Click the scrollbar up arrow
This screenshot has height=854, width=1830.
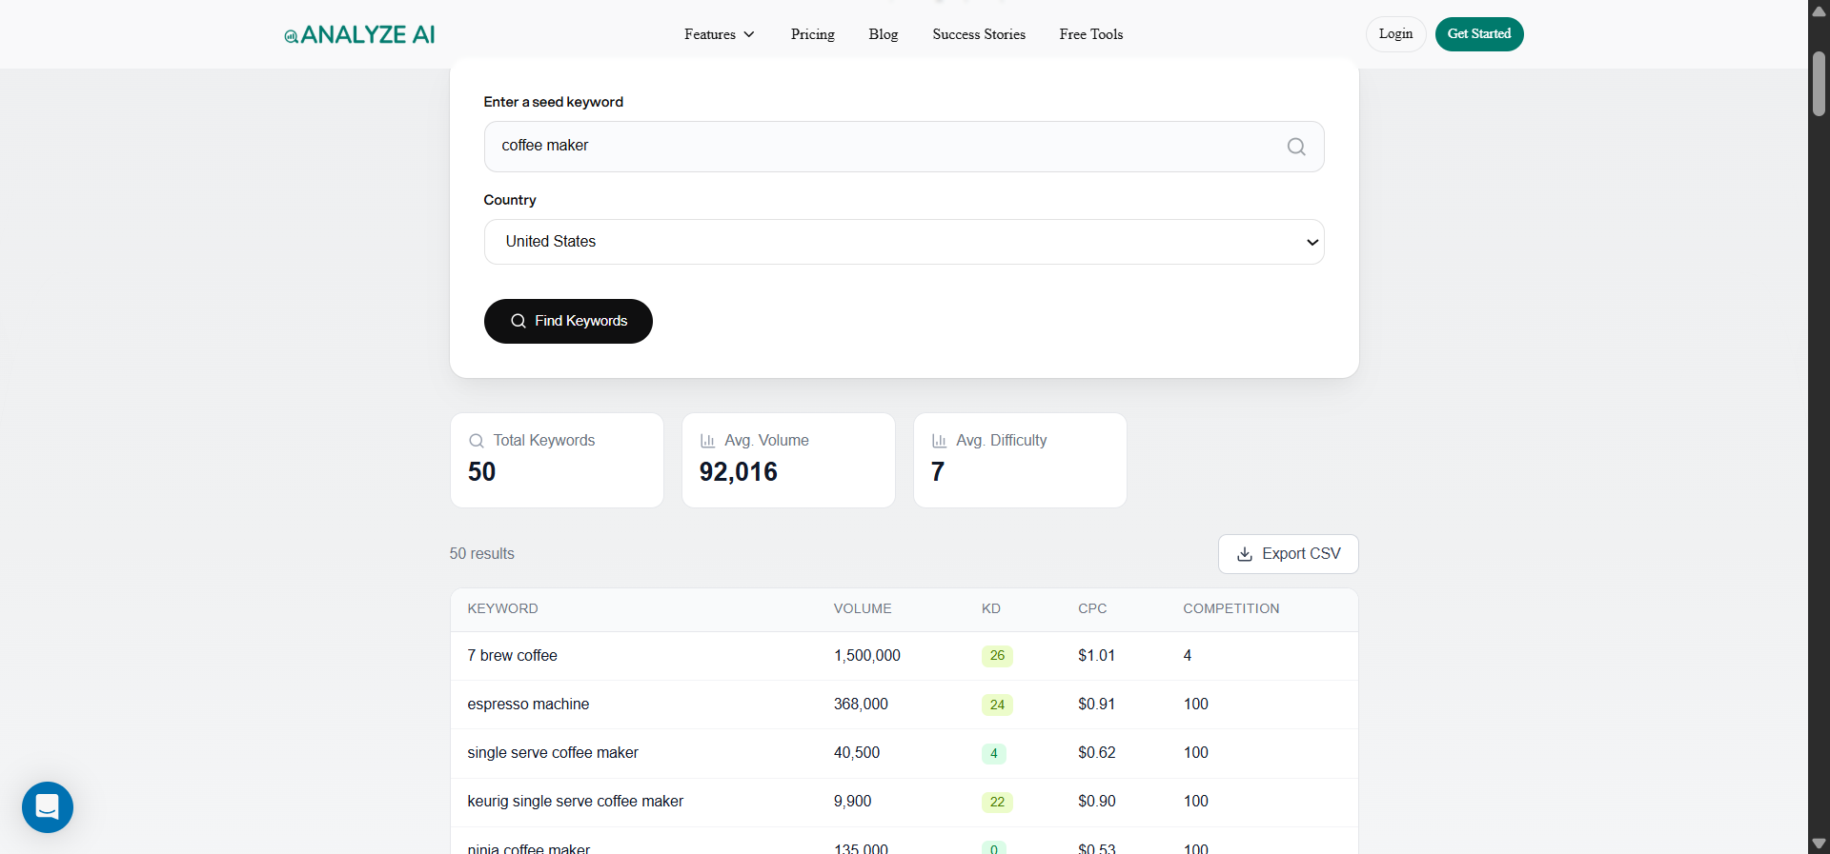(x=1819, y=10)
